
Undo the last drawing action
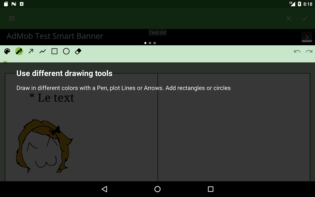click(297, 51)
